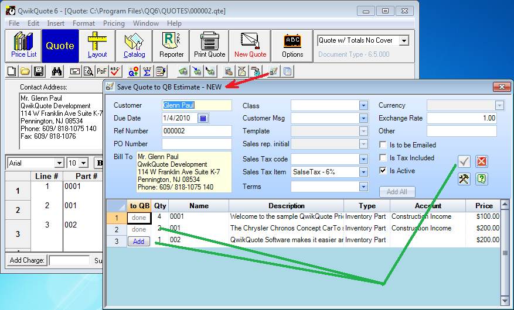Check the Is Tax Included option
Viewport: 514px width, 310px height.
pyautogui.click(x=383, y=158)
